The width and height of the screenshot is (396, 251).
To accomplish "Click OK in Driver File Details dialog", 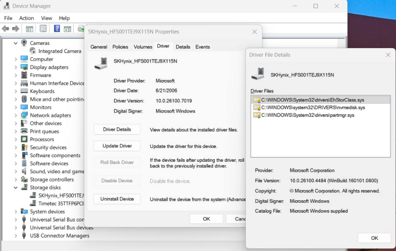I will [x=374, y=238].
